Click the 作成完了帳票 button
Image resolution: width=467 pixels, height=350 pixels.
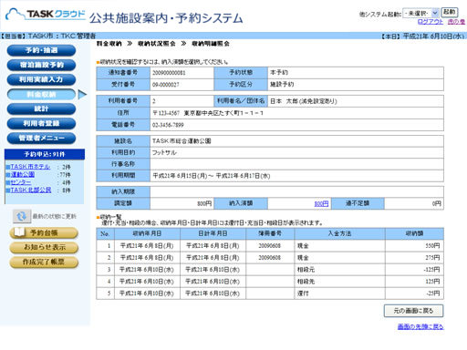coord(44,262)
